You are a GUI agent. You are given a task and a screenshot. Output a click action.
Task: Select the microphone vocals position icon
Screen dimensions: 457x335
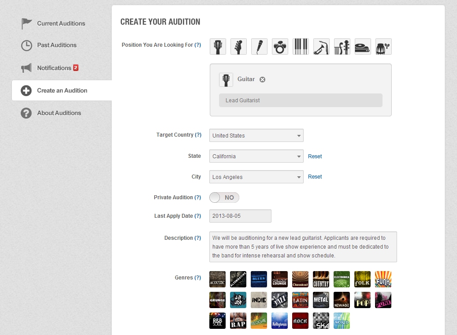point(259,46)
